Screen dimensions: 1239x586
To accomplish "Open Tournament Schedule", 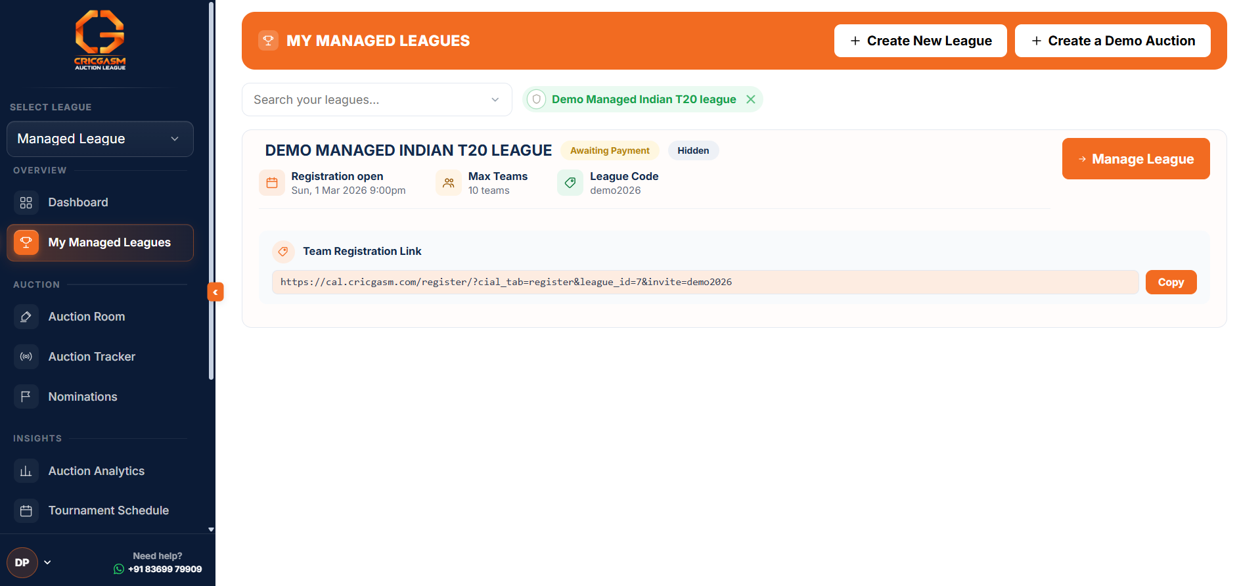I will coord(100,510).
